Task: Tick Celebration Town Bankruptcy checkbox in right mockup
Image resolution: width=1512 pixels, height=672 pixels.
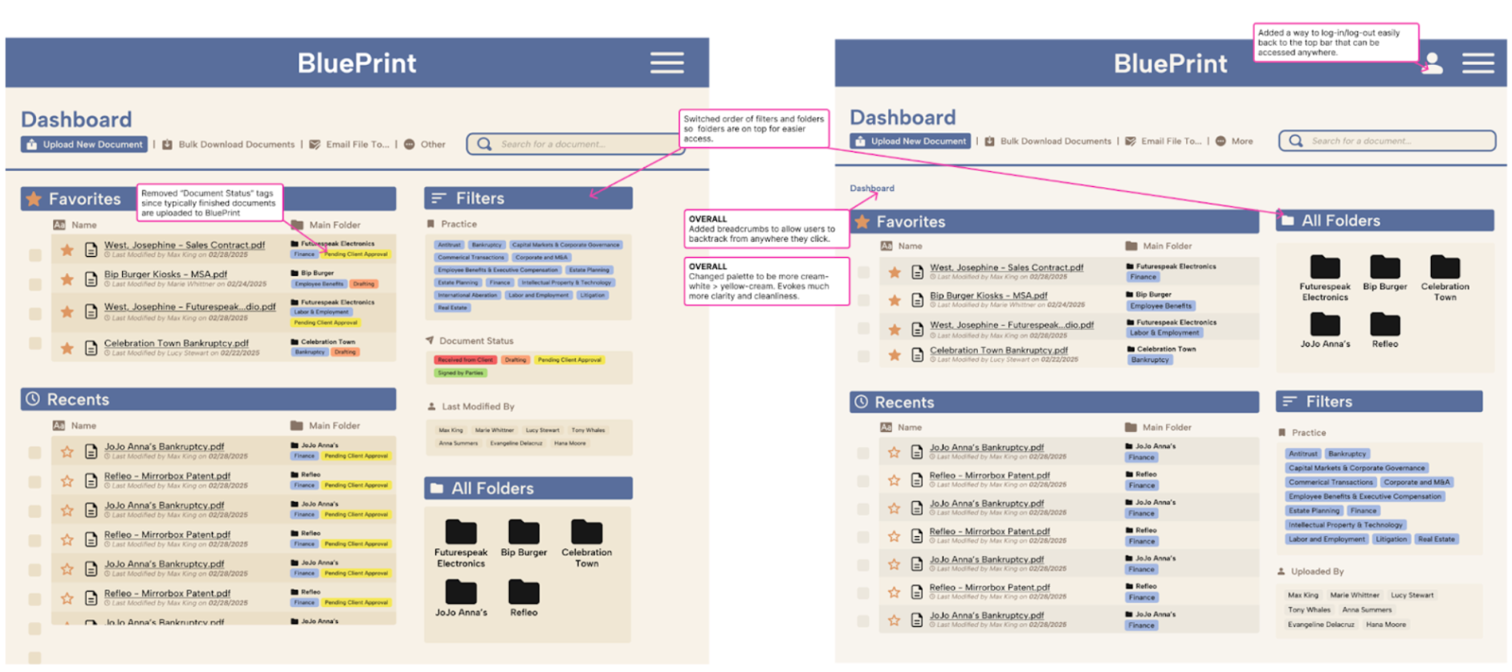Action: 863,356
